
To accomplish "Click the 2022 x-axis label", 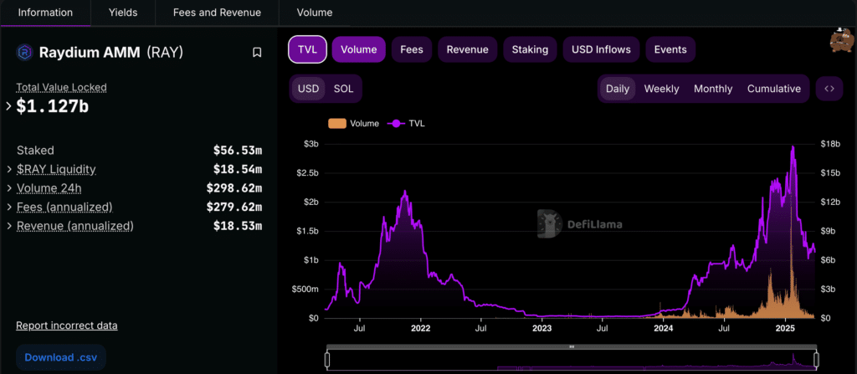I will point(420,329).
